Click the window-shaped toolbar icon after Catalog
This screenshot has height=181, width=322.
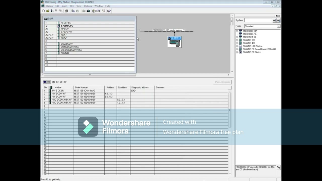[x=98, y=11]
